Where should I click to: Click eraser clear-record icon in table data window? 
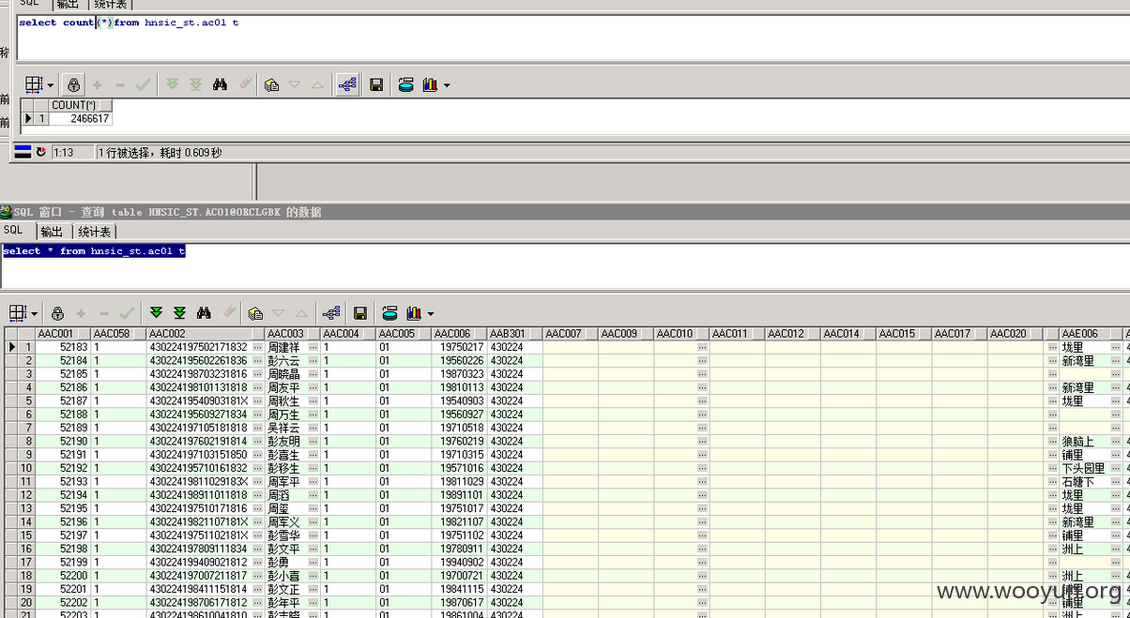click(x=229, y=312)
